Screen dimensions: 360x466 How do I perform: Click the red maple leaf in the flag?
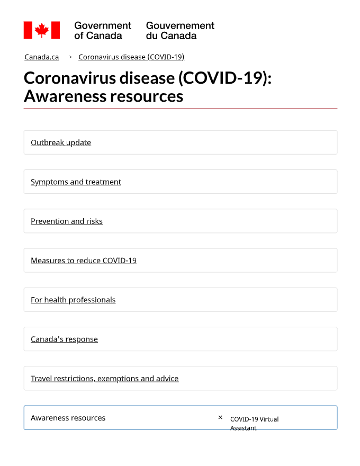pos(42,30)
